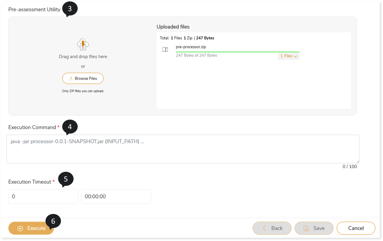The height and width of the screenshot is (241, 383).
Task: Click the Uploaded files heading
Action: click(x=173, y=27)
